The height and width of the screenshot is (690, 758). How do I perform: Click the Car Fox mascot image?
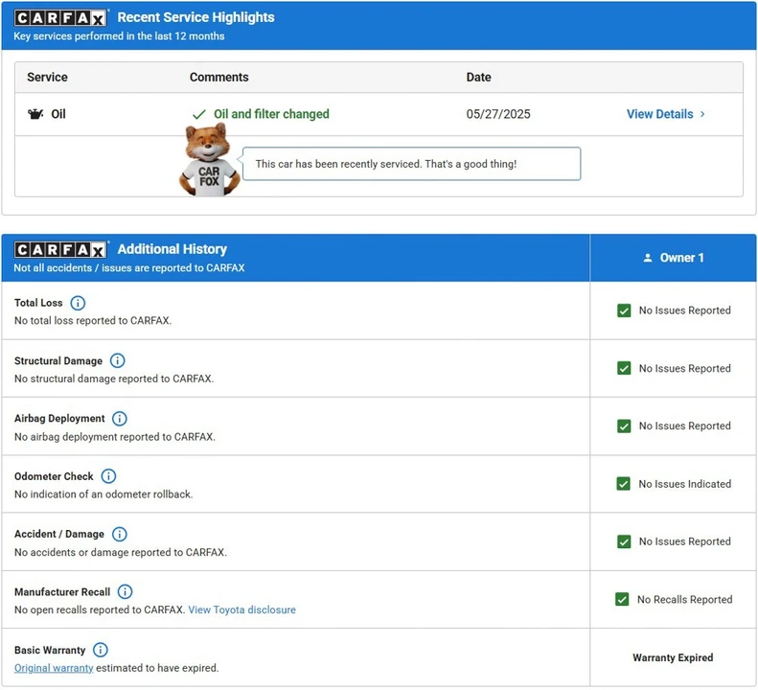coord(209,160)
